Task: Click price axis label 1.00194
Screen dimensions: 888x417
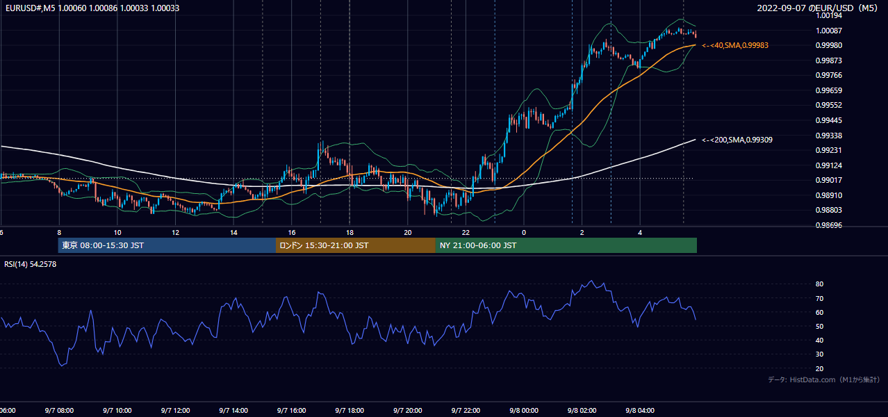Action: 829,15
